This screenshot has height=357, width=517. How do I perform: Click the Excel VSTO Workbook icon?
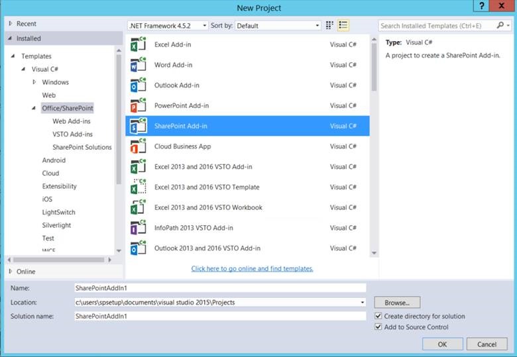(138, 207)
